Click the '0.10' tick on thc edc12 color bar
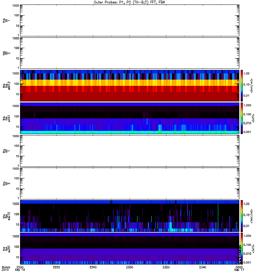This screenshot has width=259, height=277. [246, 215]
